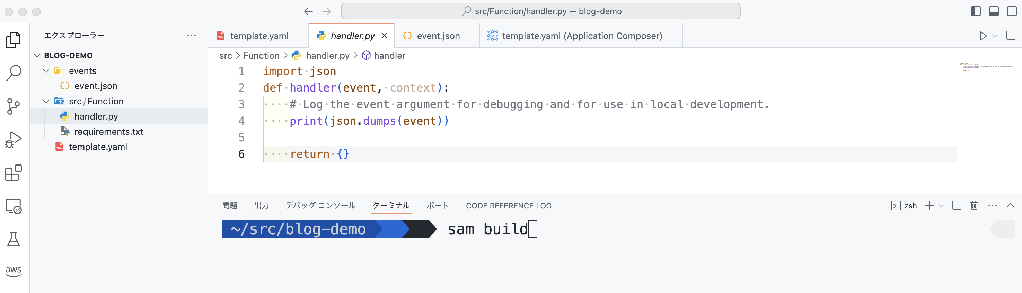
Task: Click the minimap code preview
Action: (x=986, y=67)
